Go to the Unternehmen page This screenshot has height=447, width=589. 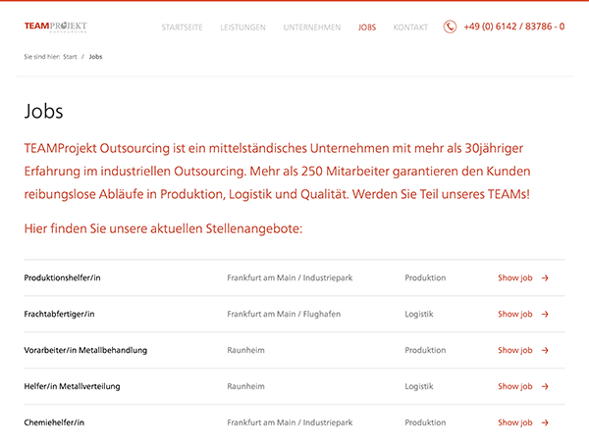312,27
